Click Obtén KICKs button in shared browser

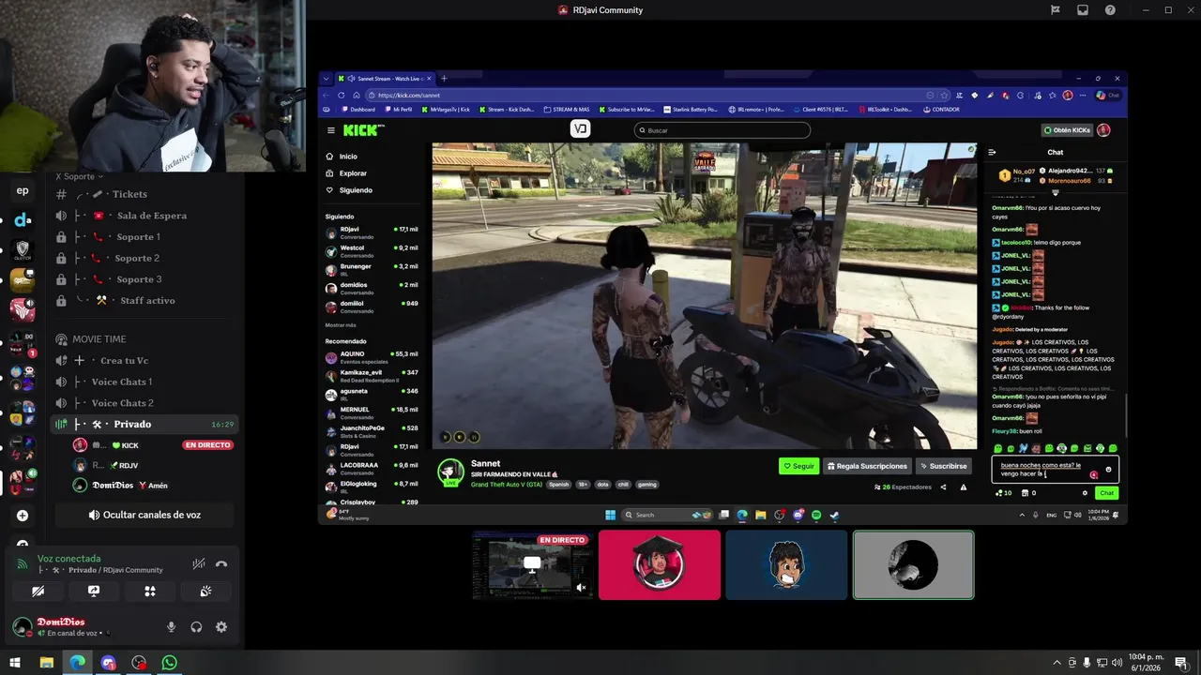pyautogui.click(x=1067, y=130)
